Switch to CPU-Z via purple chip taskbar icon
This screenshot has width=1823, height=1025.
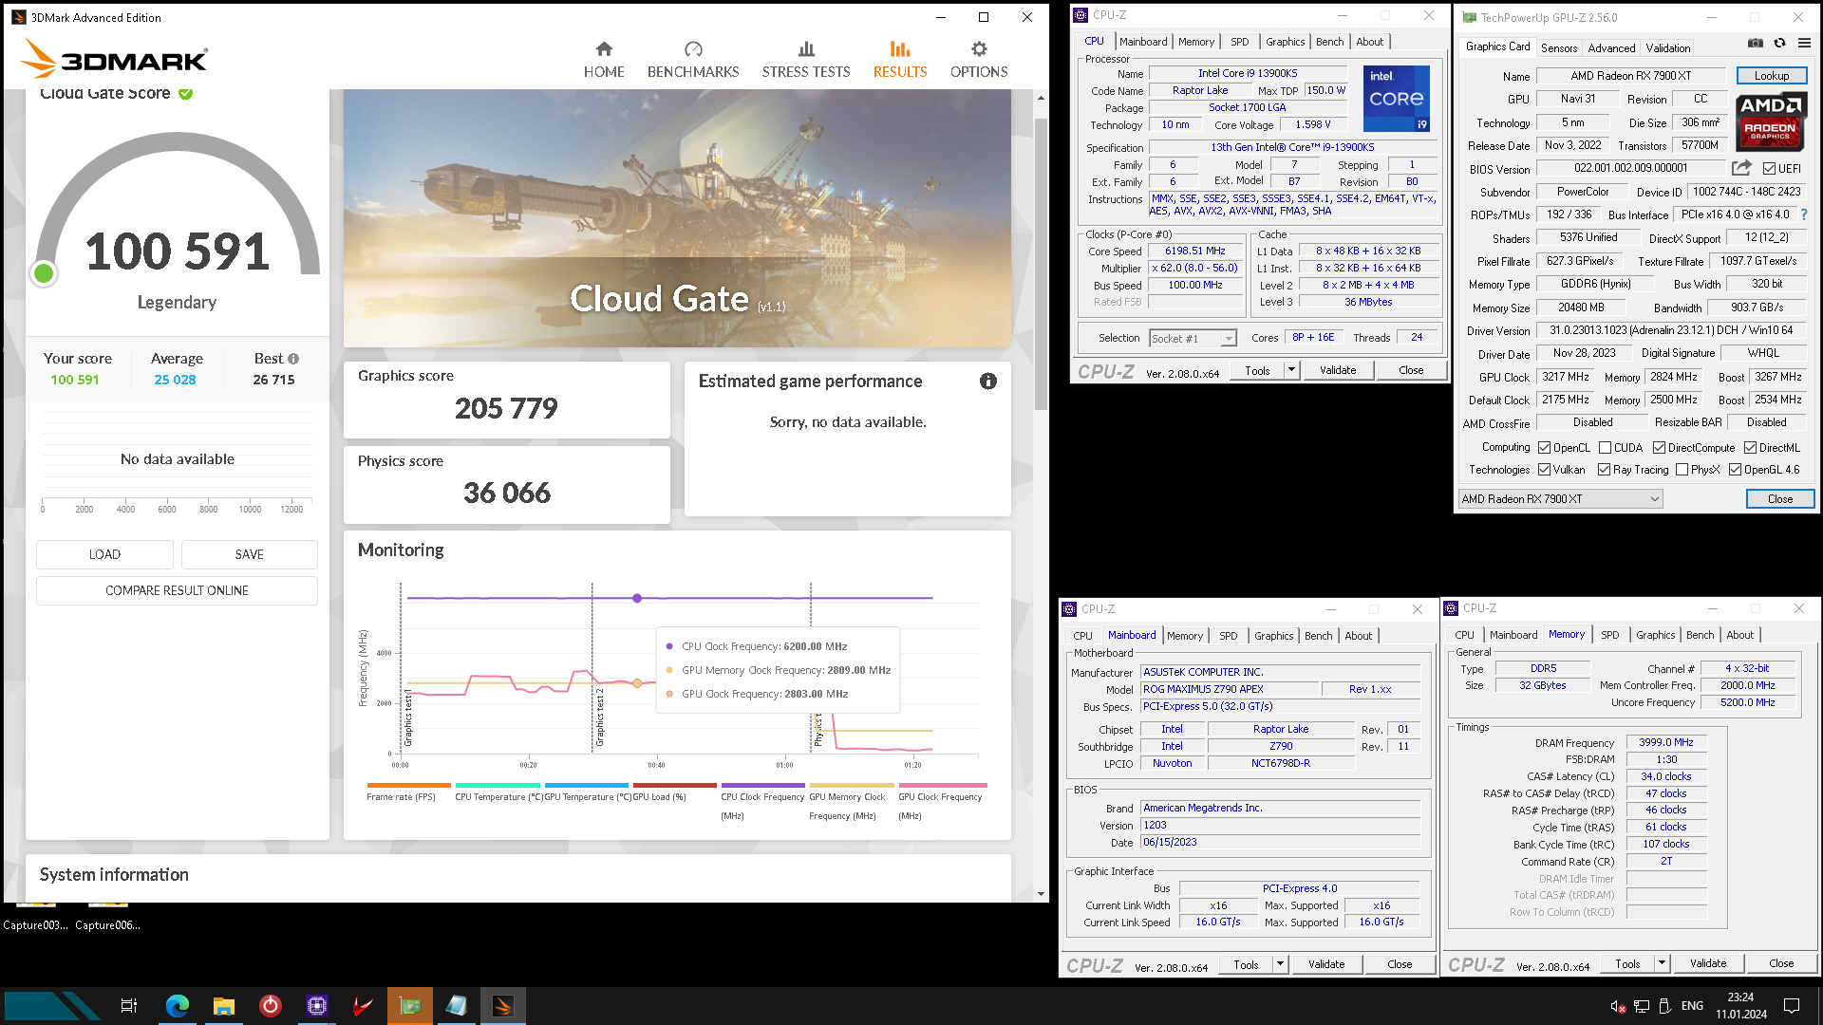[x=316, y=1005]
